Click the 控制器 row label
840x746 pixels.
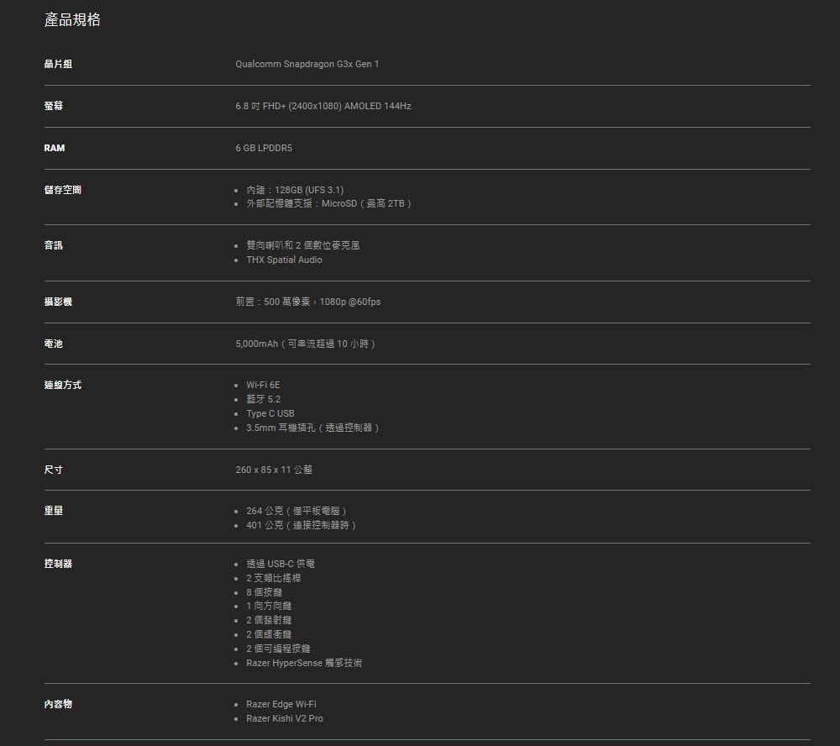tap(58, 564)
